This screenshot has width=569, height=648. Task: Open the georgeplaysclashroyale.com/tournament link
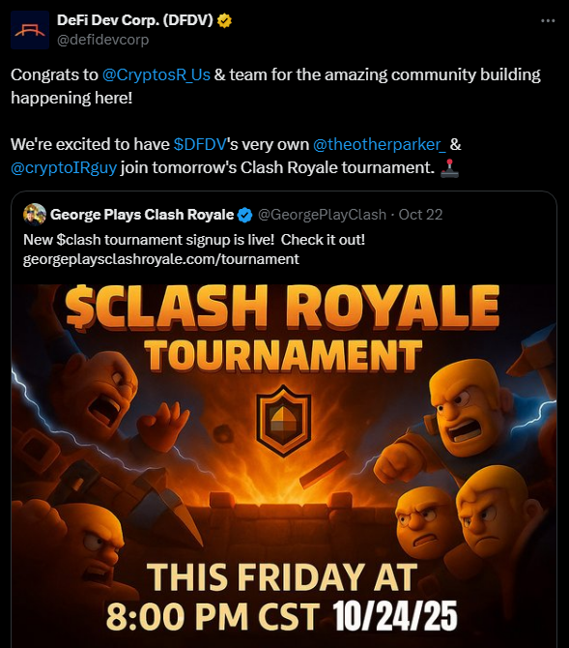click(161, 259)
